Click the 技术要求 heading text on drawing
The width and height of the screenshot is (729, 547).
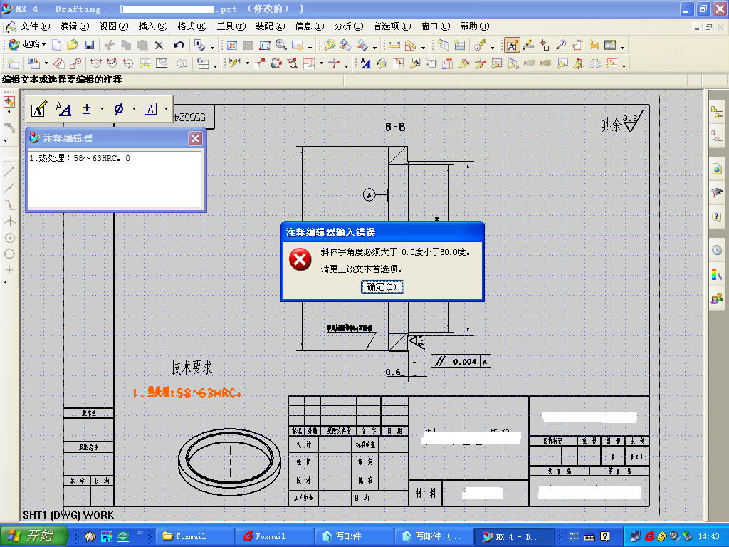coord(192,368)
